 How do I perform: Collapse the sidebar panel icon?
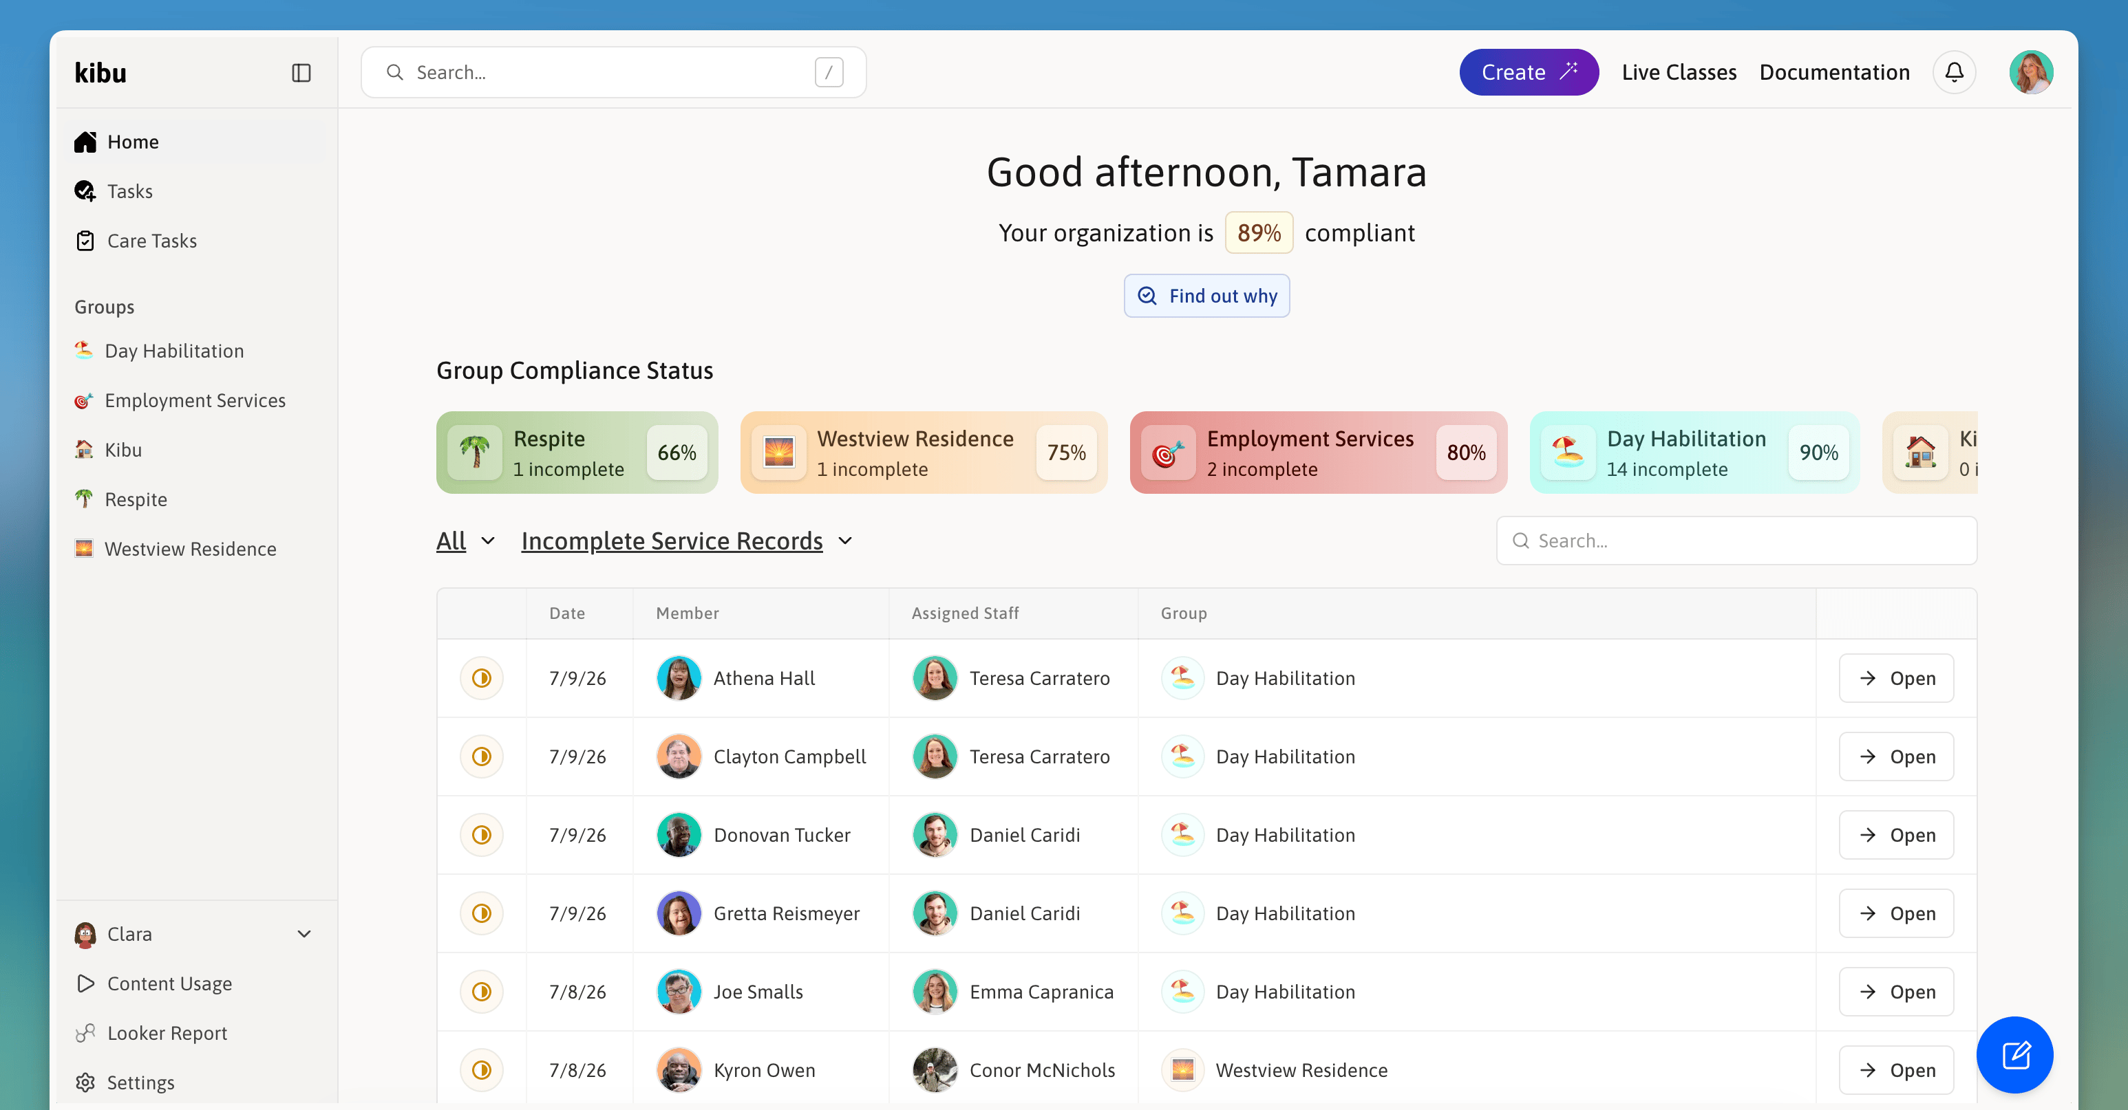[301, 73]
